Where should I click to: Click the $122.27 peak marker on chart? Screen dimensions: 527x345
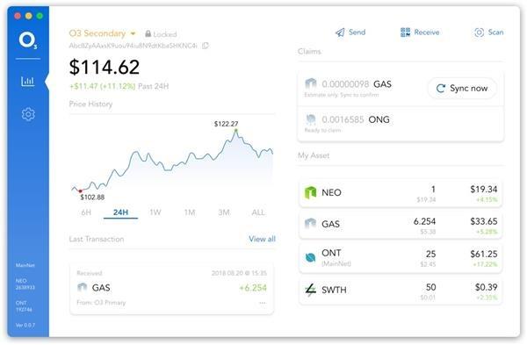click(236, 130)
